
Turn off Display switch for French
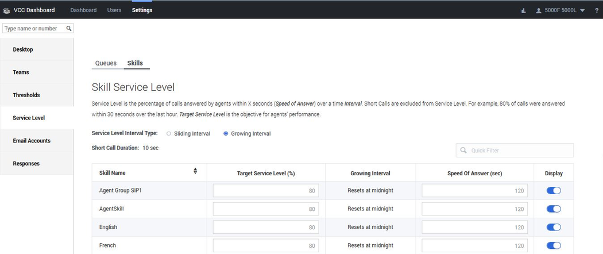click(x=553, y=246)
